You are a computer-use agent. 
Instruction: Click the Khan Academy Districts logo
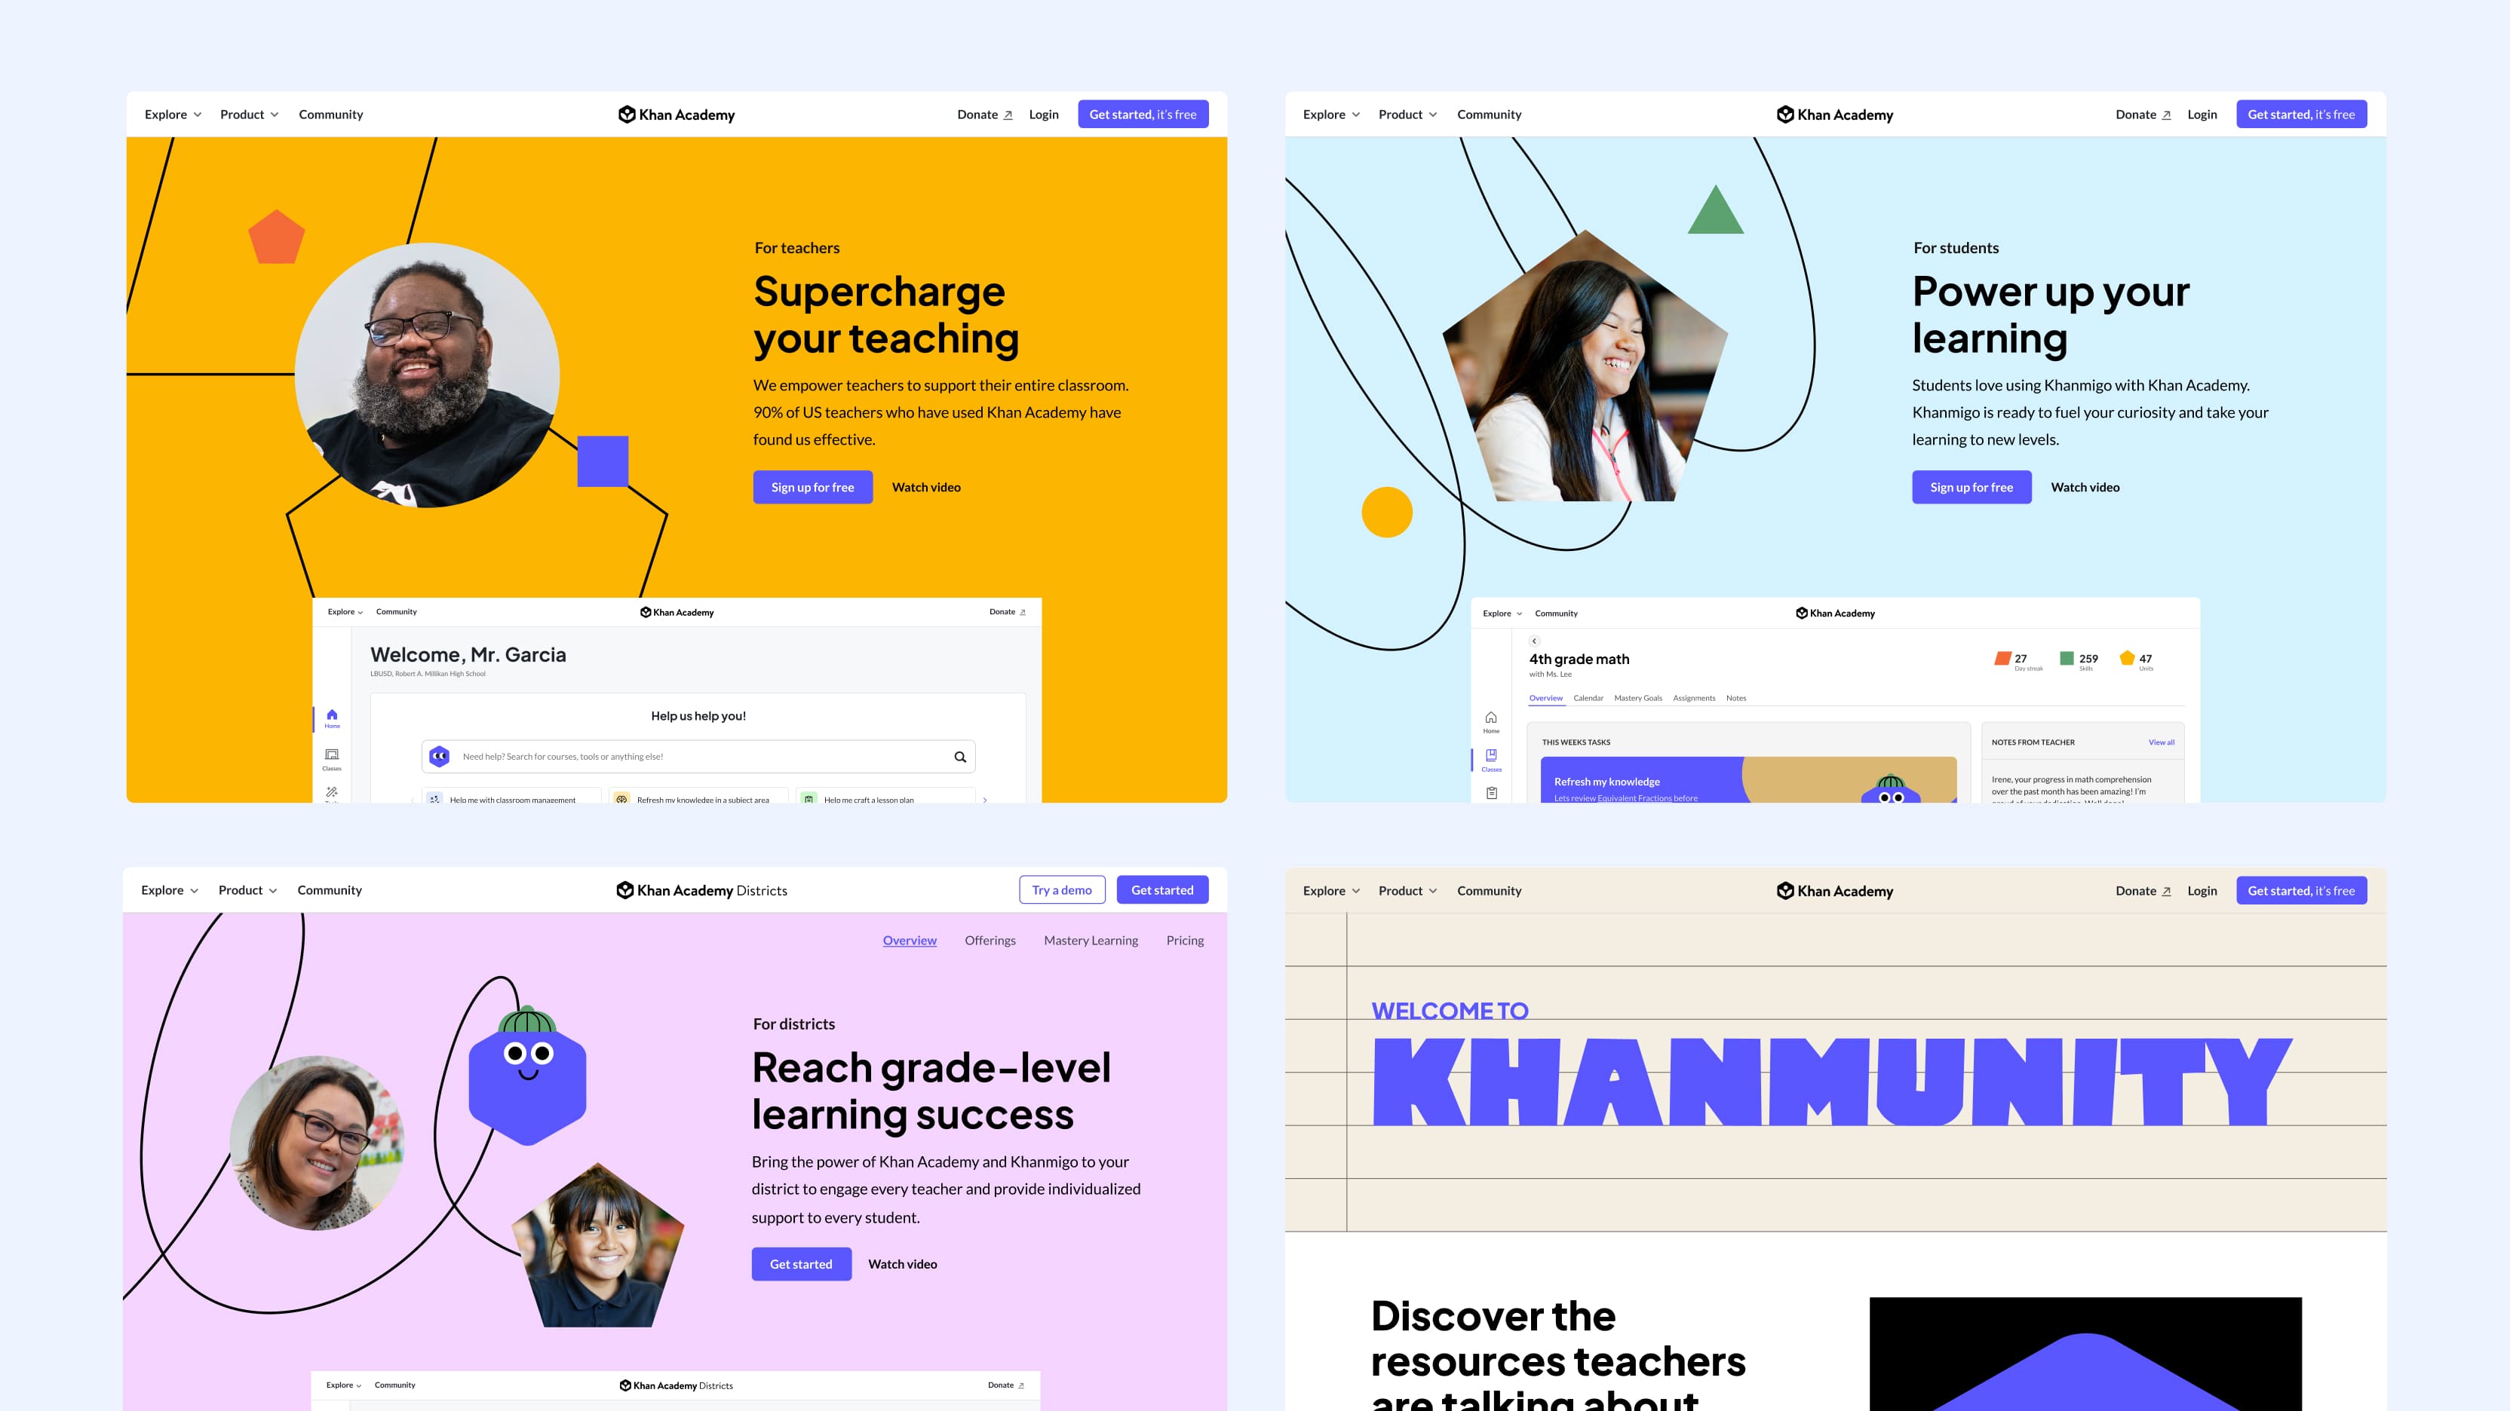coord(701,889)
